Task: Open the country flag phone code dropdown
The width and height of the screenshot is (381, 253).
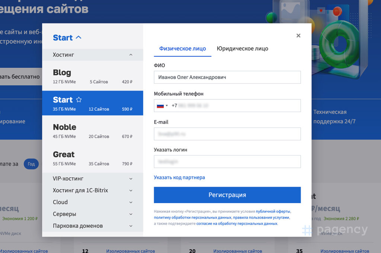Action: (x=162, y=105)
